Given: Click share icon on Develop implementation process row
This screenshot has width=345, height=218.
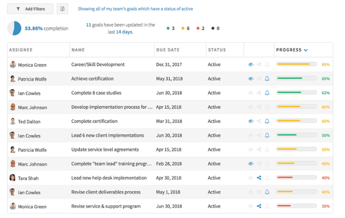Looking at the screenshot, I should click(x=259, y=107).
